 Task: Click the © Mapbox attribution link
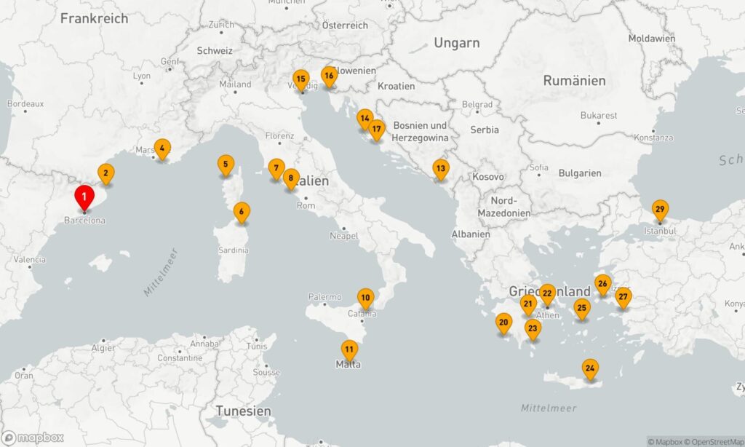coord(666,441)
